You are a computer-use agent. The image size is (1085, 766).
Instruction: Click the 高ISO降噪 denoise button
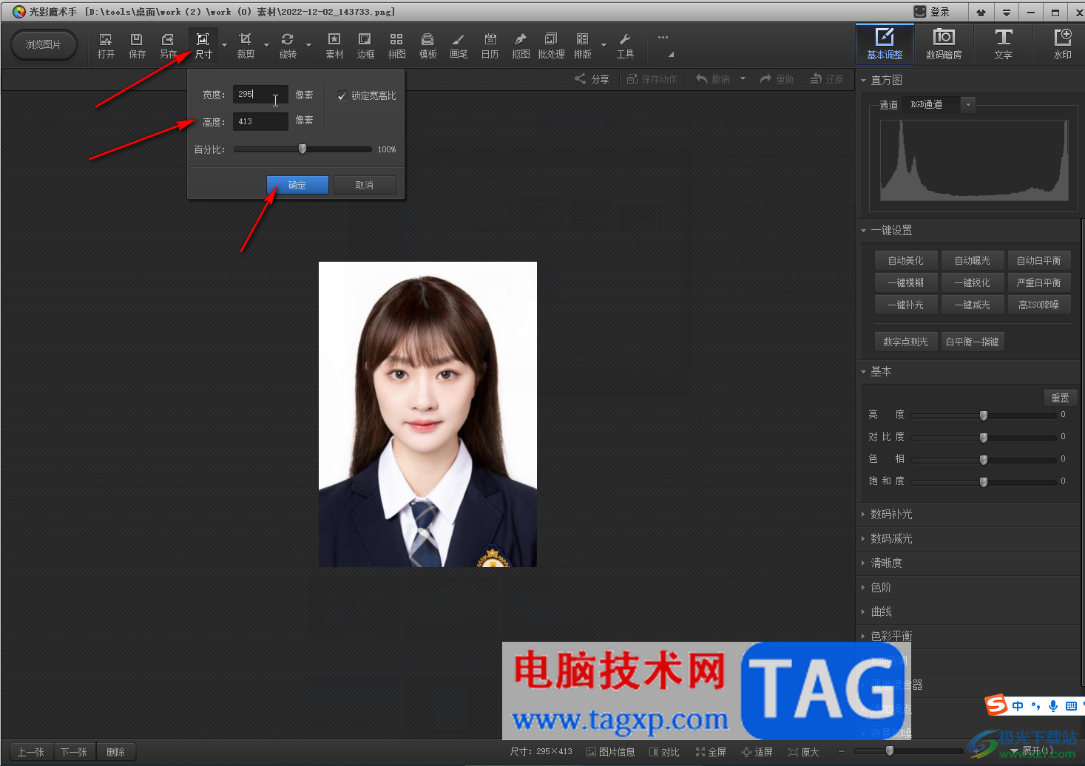click(1039, 305)
